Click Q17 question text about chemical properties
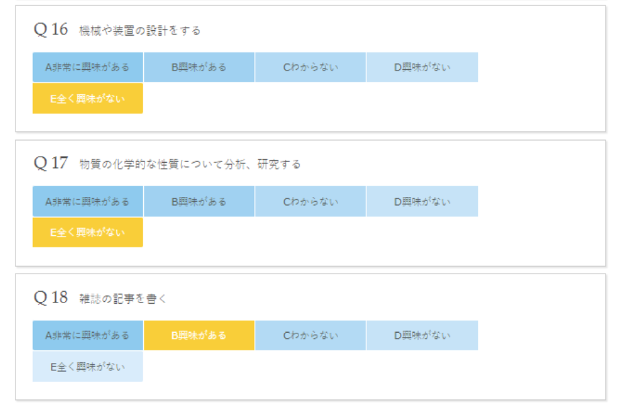This screenshot has height=404, width=619. (190, 165)
